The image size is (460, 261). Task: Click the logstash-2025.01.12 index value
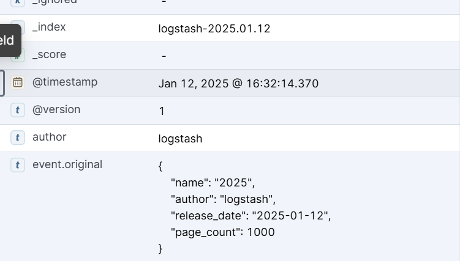(214, 29)
